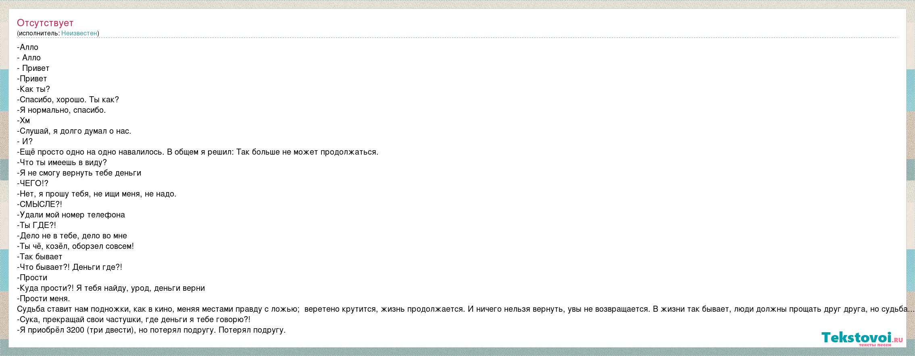Click the line '-Прости меня.'
Screen dimensions: 915x356
pyautogui.click(x=44, y=298)
